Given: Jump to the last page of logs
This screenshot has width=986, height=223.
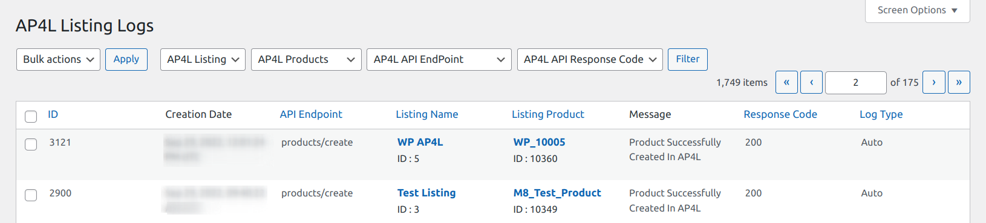Looking at the screenshot, I should [959, 82].
